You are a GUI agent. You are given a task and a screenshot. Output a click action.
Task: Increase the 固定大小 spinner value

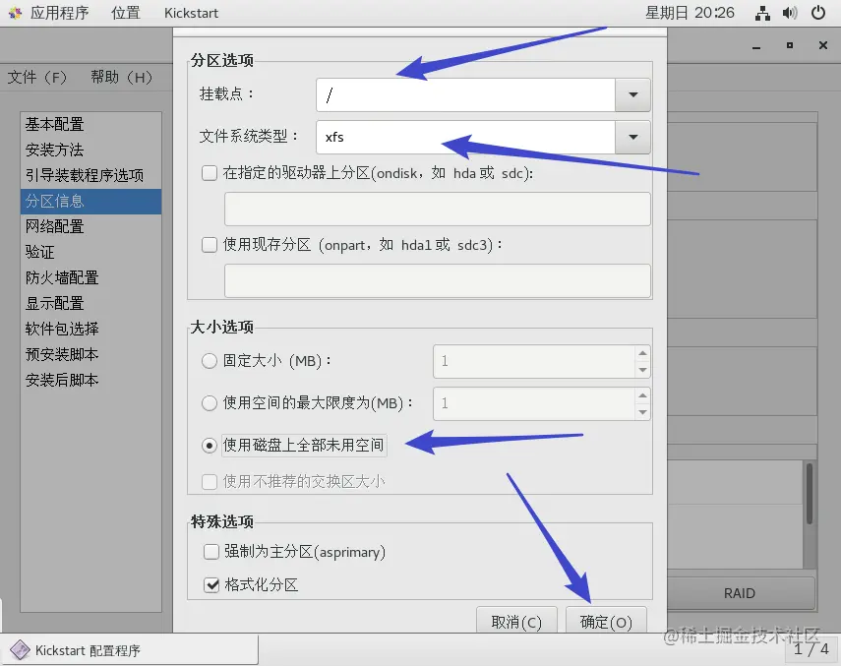pos(642,353)
